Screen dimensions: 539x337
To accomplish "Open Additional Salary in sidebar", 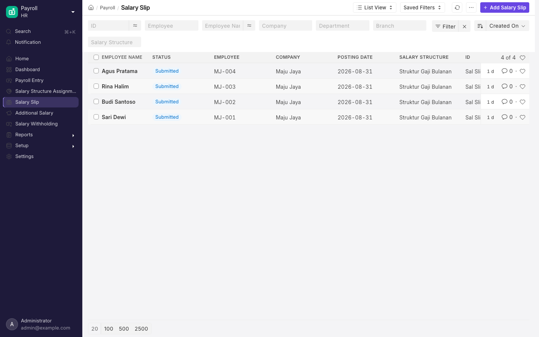I will (x=41, y=113).
